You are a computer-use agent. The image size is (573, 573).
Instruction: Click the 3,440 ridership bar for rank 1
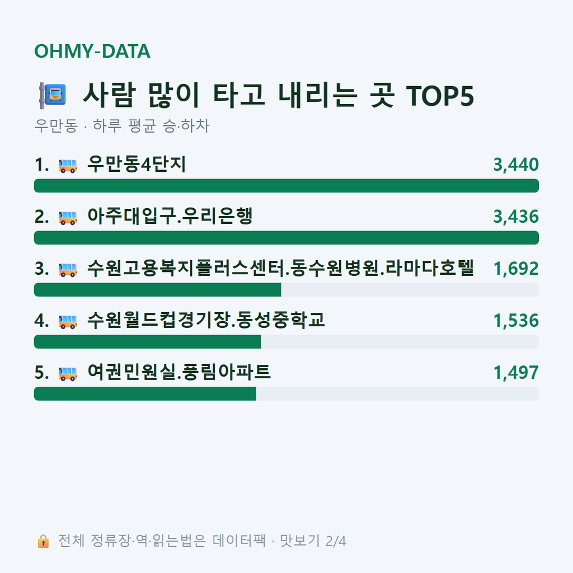286,186
